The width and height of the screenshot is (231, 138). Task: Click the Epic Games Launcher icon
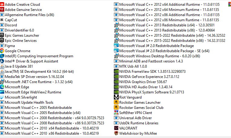point(2,35)
